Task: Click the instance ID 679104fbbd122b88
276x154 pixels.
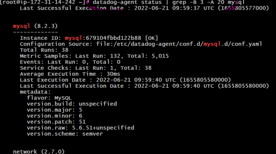Action: [x=113, y=38]
